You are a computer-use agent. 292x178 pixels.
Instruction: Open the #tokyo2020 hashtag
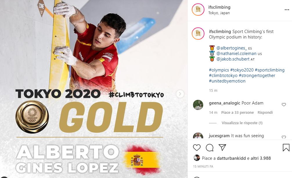[242, 70]
